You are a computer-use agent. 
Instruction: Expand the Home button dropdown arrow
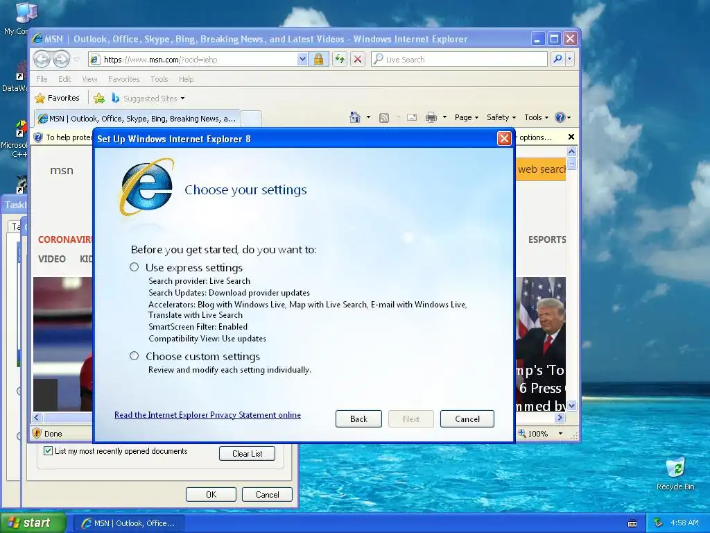(x=369, y=117)
